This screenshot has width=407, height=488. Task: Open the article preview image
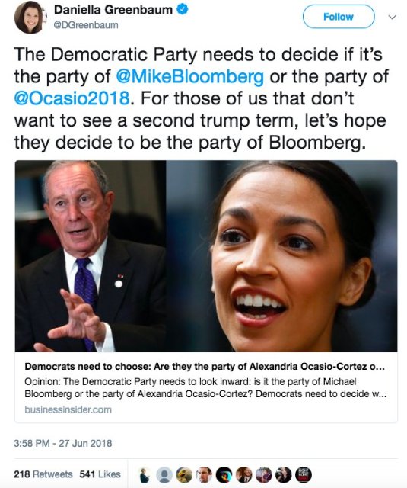[206, 256]
